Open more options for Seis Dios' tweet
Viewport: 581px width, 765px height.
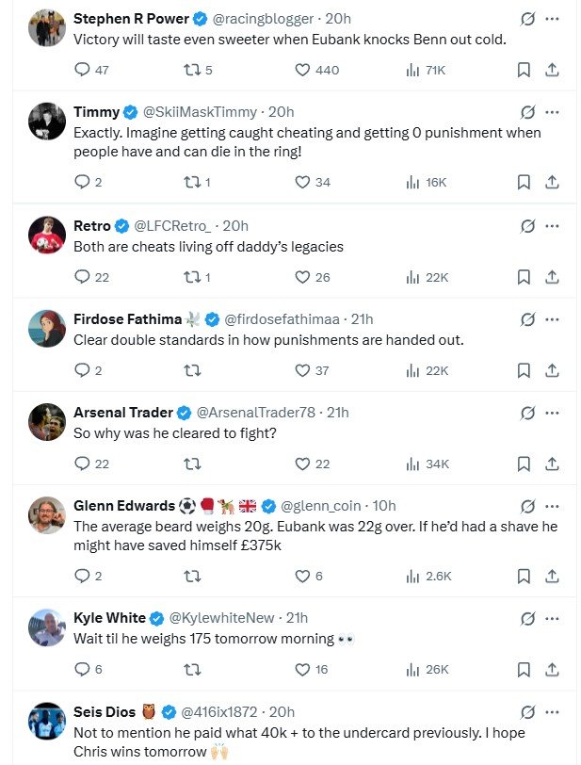pos(553,712)
